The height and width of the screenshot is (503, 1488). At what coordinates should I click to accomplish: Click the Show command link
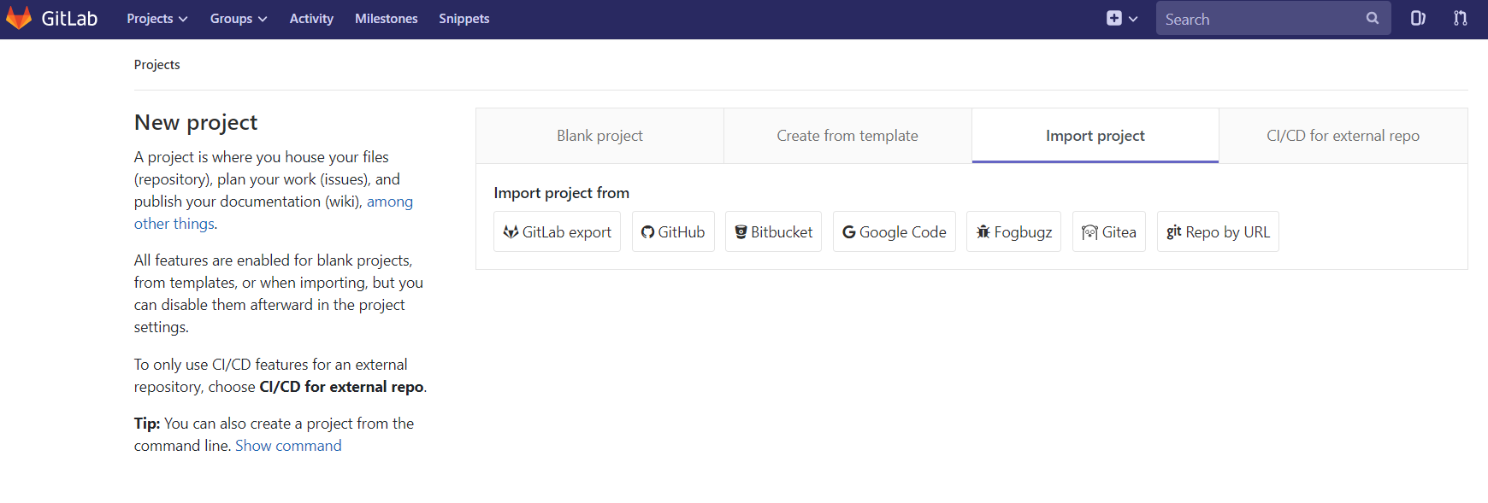click(x=288, y=446)
